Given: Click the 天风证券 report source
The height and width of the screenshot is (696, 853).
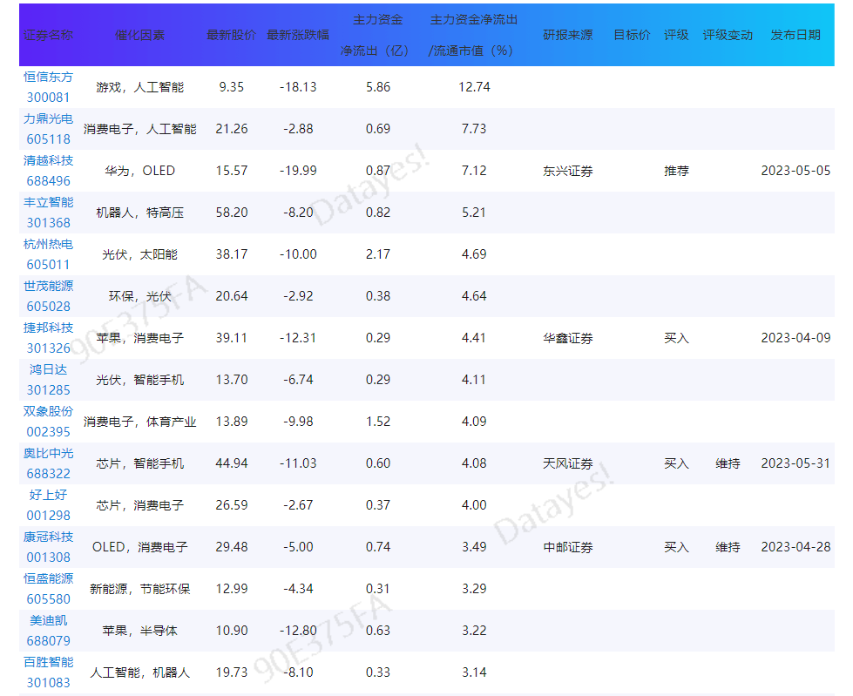Looking at the screenshot, I should point(567,464).
